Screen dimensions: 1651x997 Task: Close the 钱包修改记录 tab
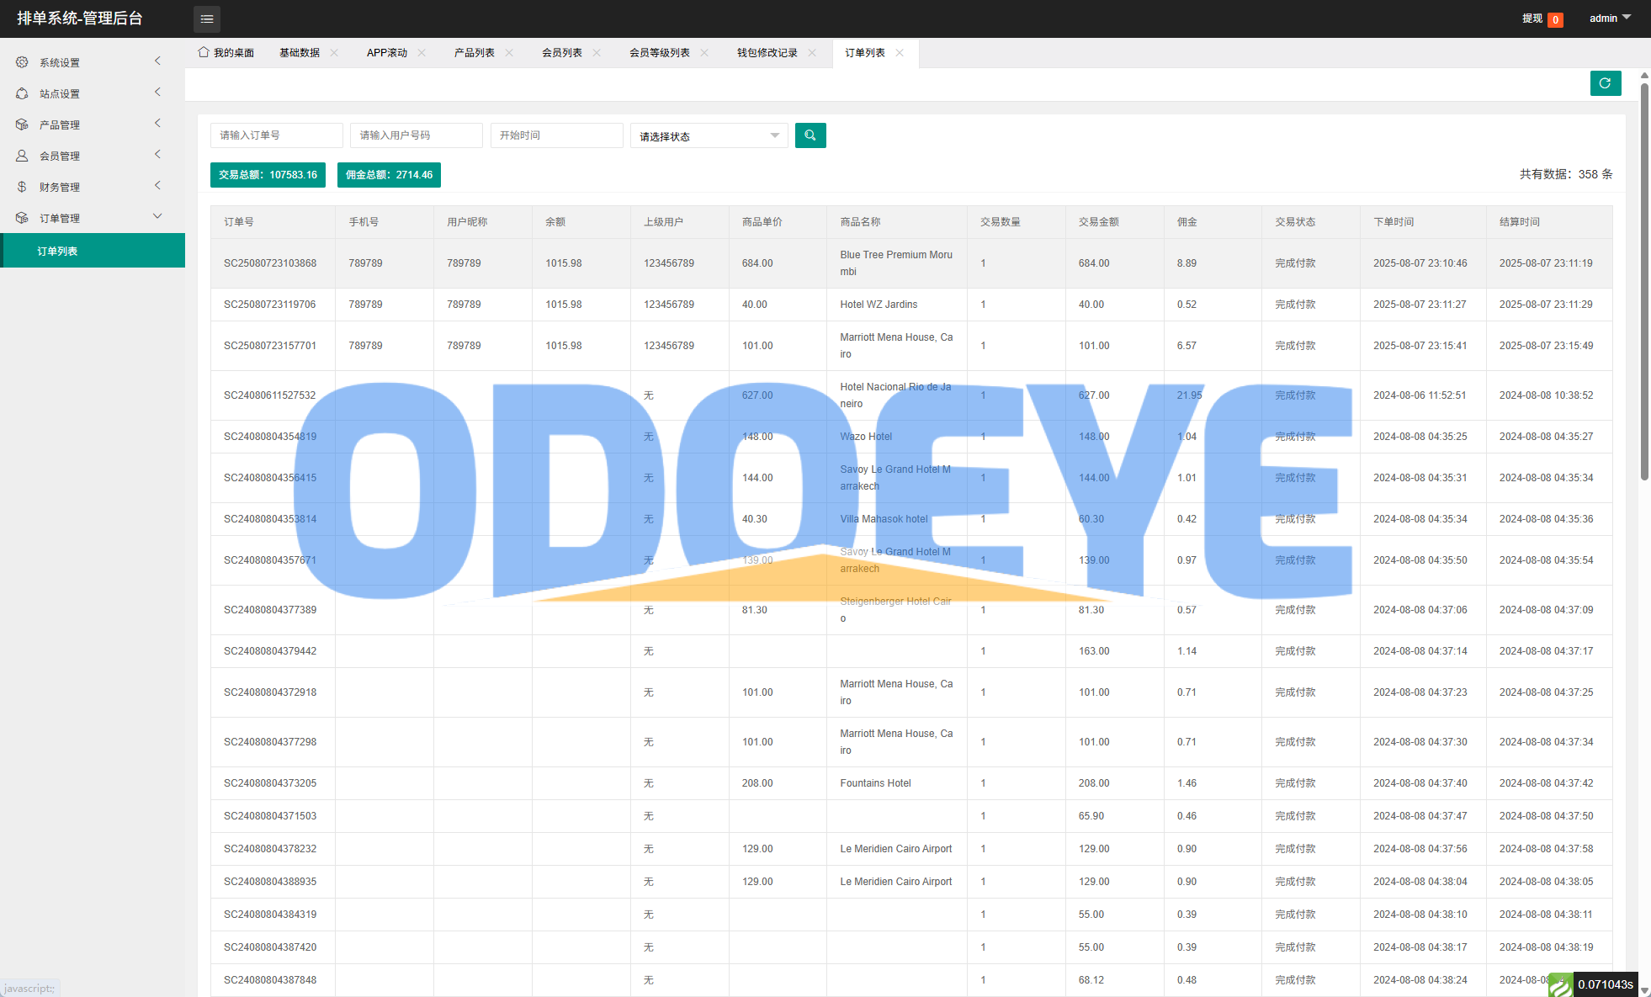[812, 52]
